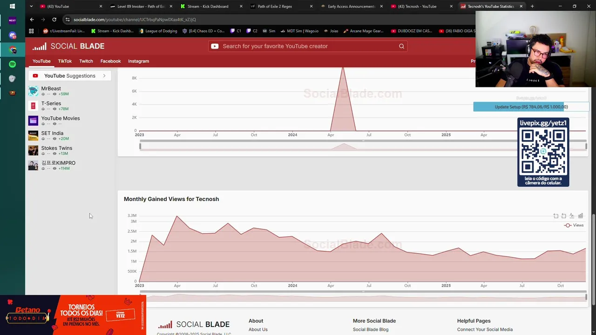Switch Monthly Gained Views to line chart
596x335 pixels.
[x=572, y=216]
